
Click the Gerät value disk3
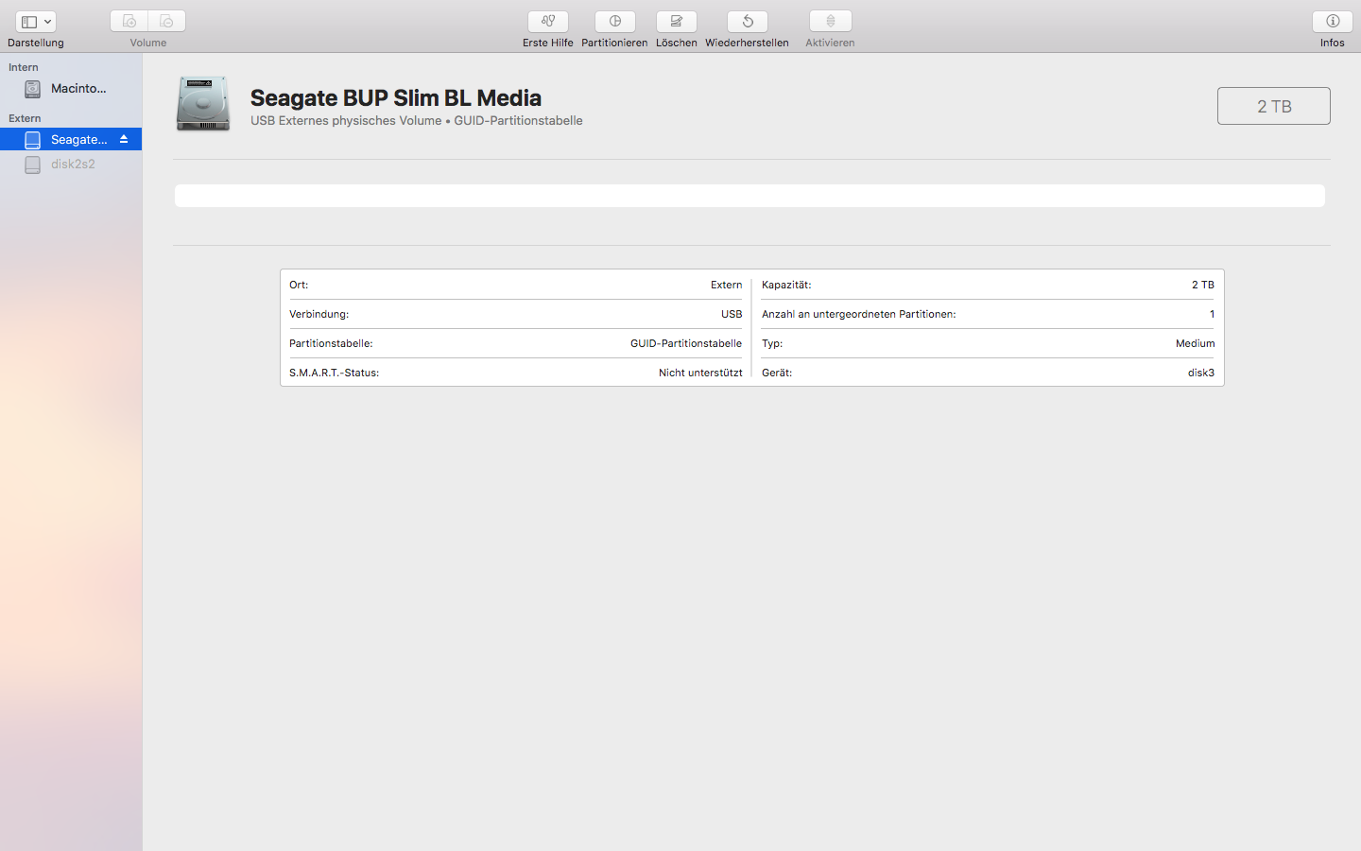pos(1201,373)
